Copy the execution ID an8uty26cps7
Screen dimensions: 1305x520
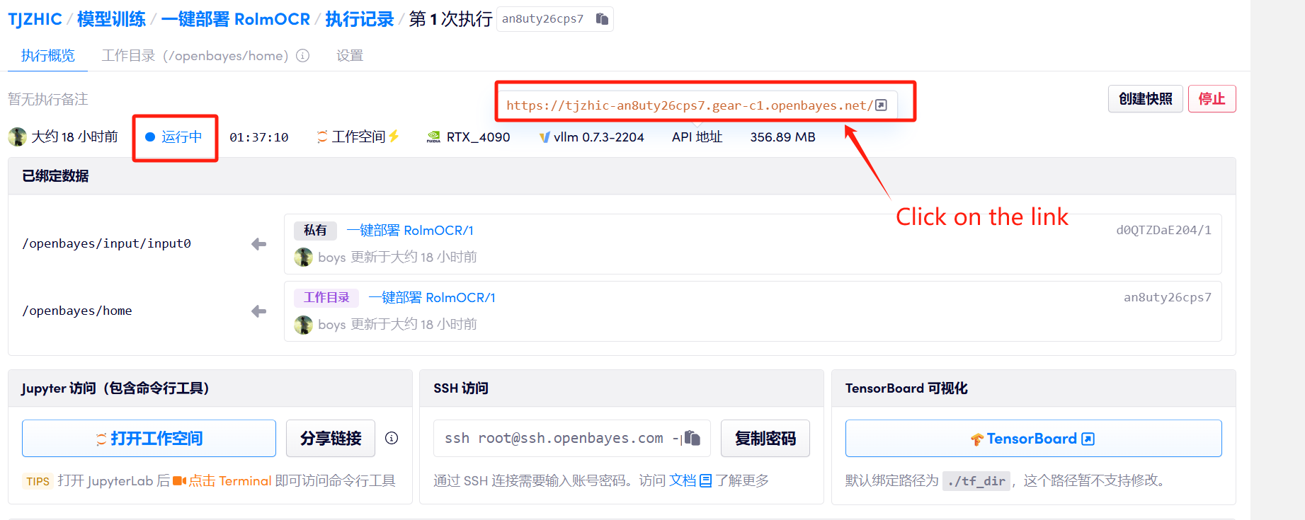(602, 19)
